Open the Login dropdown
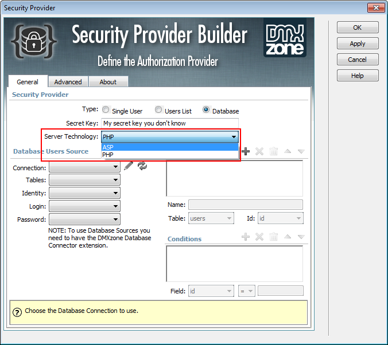This screenshot has width=388, height=345. pyautogui.click(x=84, y=206)
